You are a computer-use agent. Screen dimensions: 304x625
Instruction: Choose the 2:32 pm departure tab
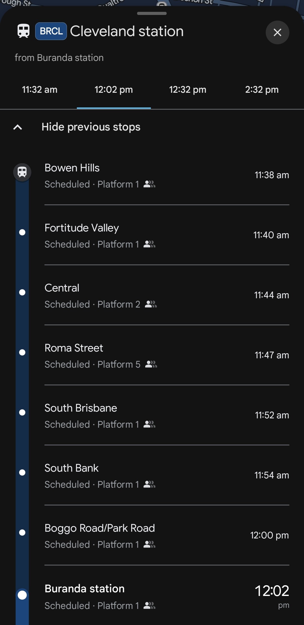(x=262, y=90)
